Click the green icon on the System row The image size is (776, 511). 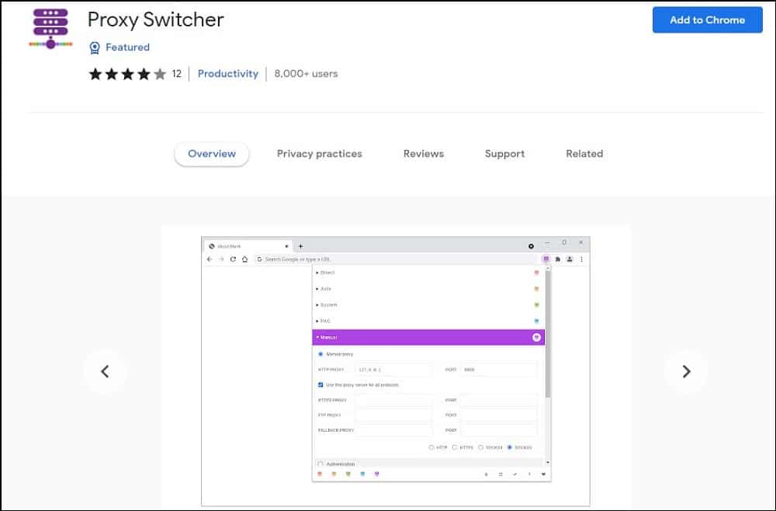click(x=536, y=305)
